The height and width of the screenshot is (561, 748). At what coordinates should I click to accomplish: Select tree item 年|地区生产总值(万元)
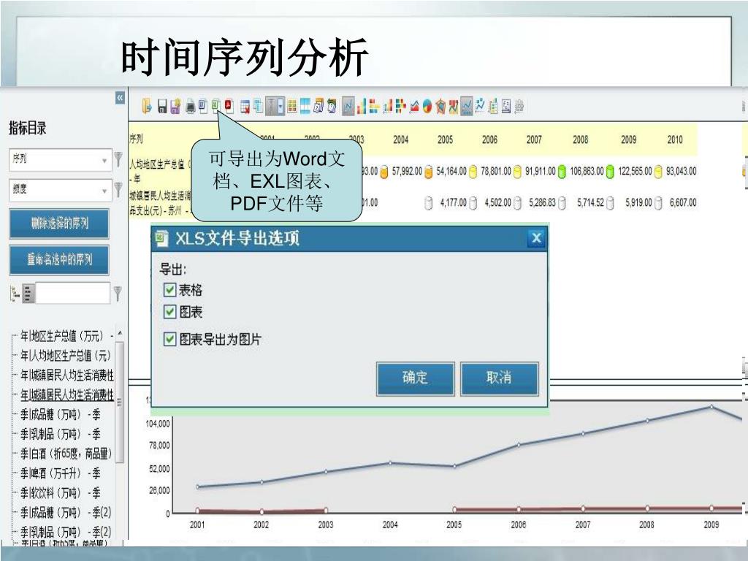click(x=66, y=336)
